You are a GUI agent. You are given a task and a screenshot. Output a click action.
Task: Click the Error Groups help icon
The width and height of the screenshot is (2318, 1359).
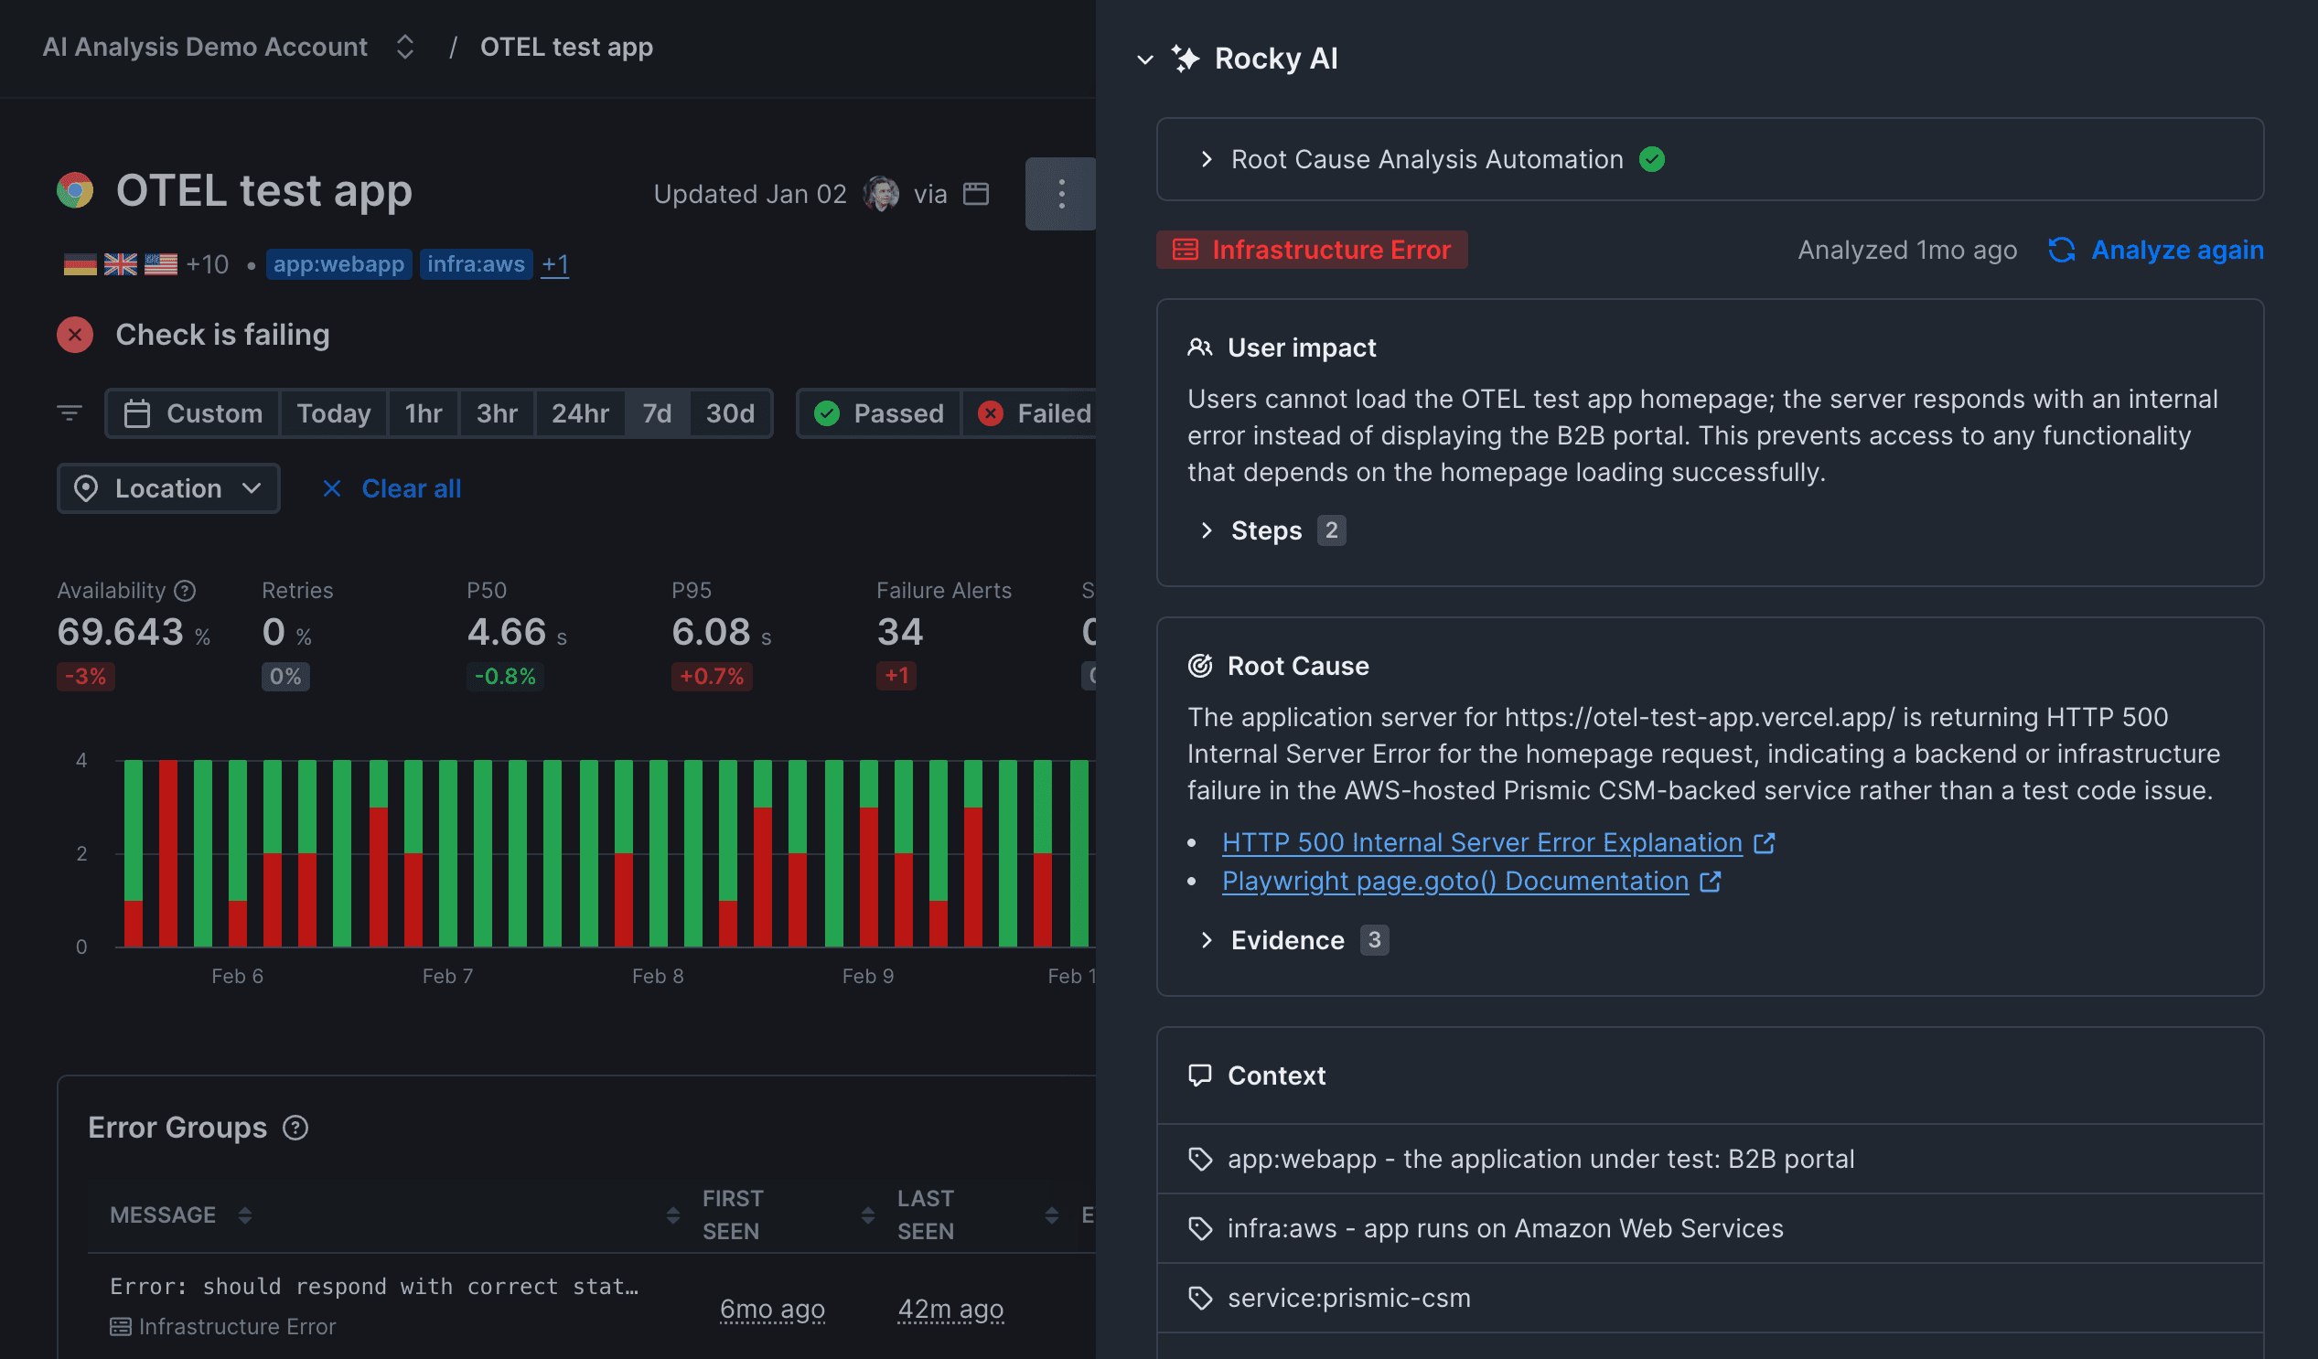pyautogui.click(x=295, y=1128)
